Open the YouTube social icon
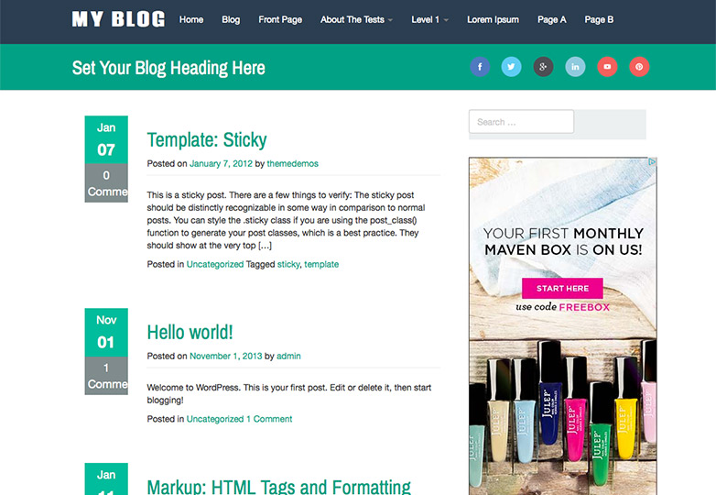This screenshot has height=495, width=716. click(607, 67)
